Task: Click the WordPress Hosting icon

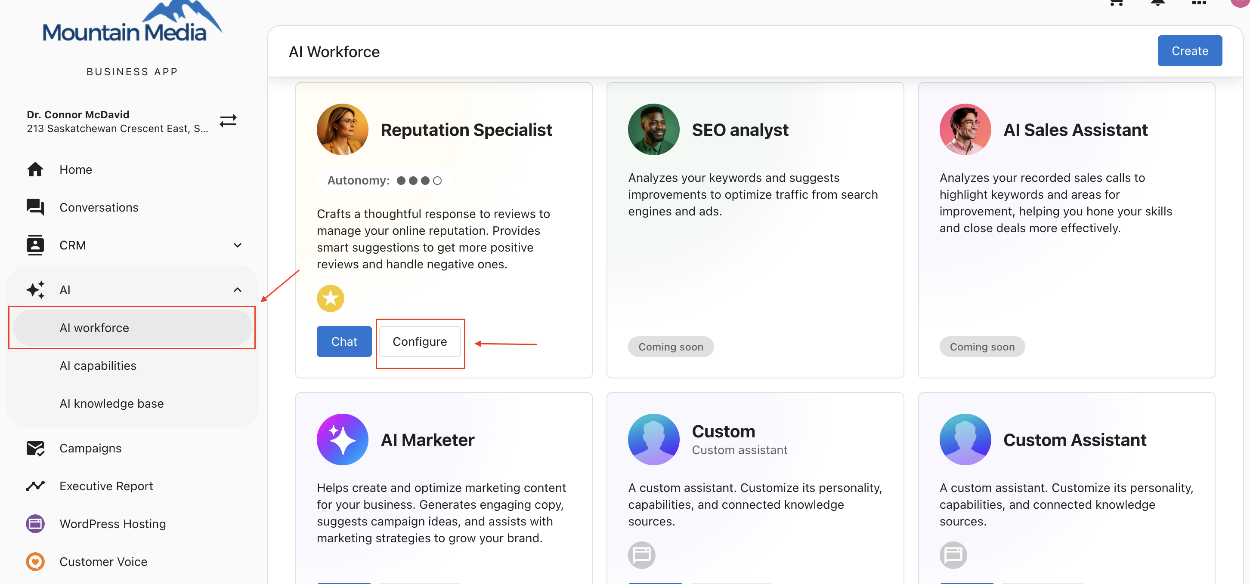Action: point(35,523)
